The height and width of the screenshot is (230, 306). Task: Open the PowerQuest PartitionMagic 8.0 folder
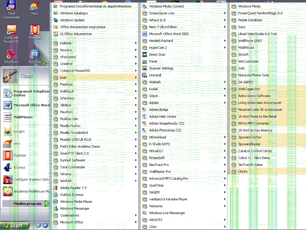268,13
